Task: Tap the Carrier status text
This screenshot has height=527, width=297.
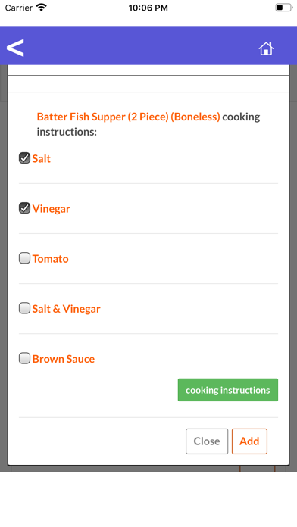Action: tap(18, 8)
